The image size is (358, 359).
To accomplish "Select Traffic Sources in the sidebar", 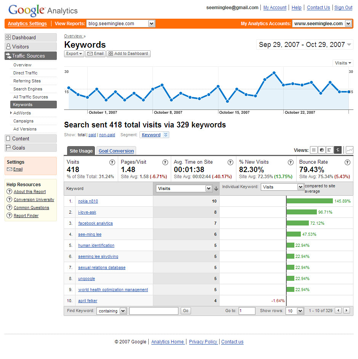I will click(x=31, y=56).
